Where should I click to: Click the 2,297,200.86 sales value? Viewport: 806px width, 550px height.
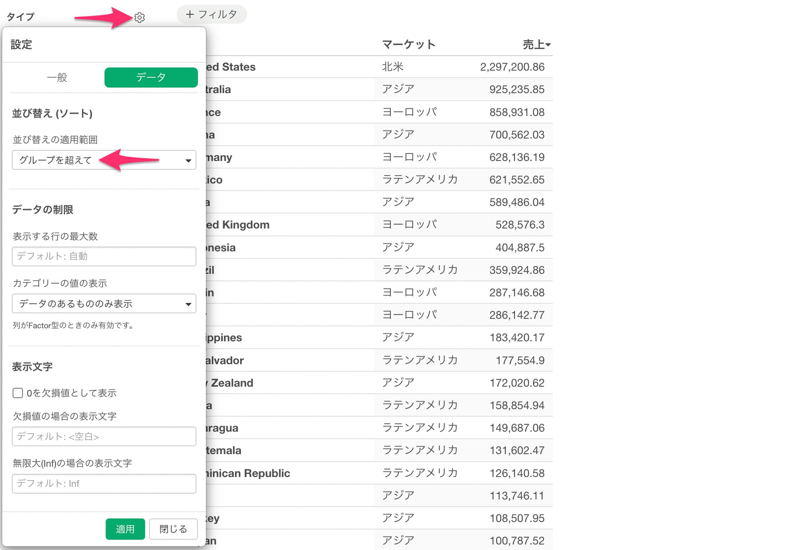[x=512, y=67]
